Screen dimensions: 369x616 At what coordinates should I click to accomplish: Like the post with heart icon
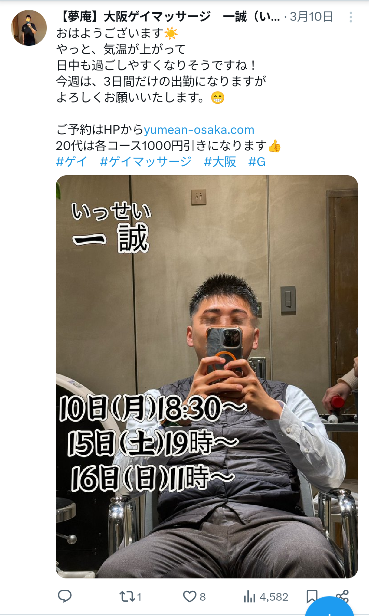pos(190,597)
